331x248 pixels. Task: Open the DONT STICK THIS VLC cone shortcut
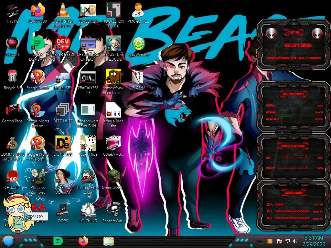[x=63, y=11]
